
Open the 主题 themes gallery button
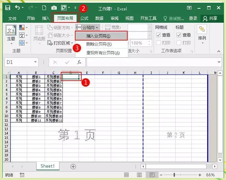[x=11, y=34]
